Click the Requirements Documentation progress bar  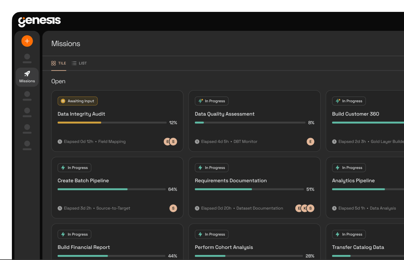tap(249, 189)
